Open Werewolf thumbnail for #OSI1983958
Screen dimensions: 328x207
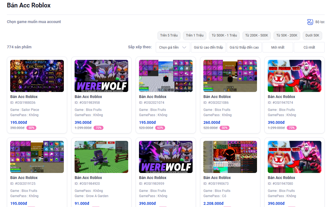point(102,76)
